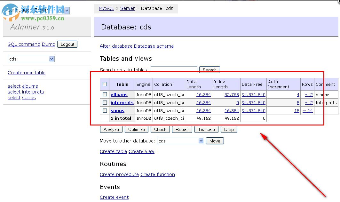This screenshot has height=202, width=340.
Task: Click the Engine column header
Action: pos(143,84)
